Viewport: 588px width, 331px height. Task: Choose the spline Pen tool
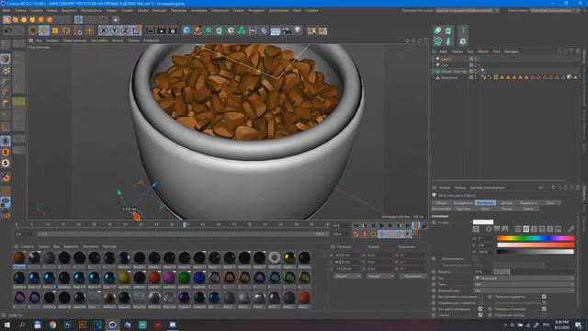tap(198, 30)
